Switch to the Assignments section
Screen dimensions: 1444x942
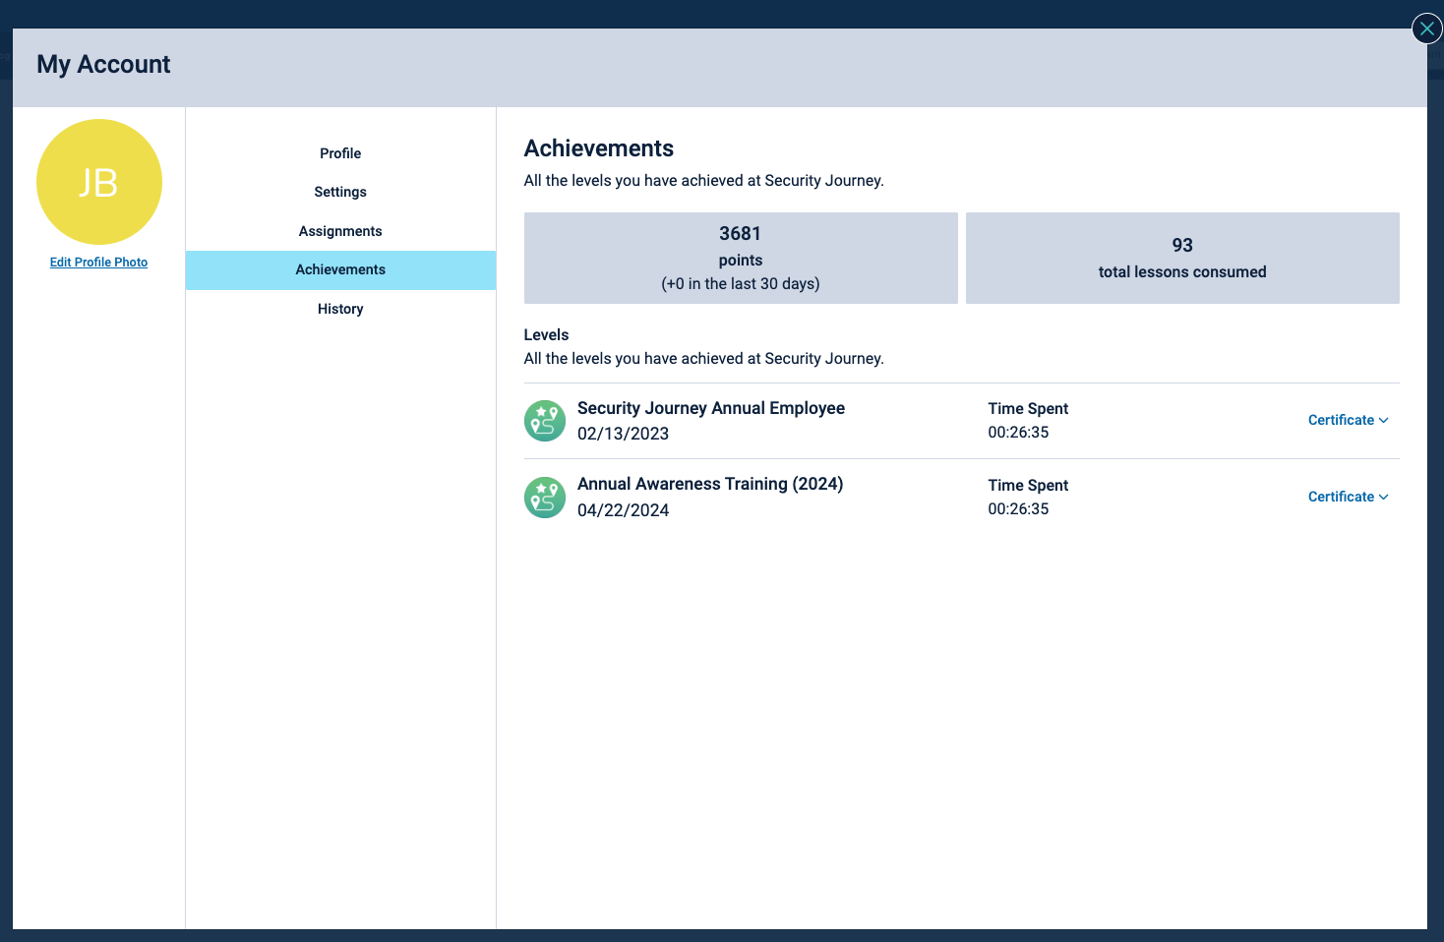tap(340, 231)
